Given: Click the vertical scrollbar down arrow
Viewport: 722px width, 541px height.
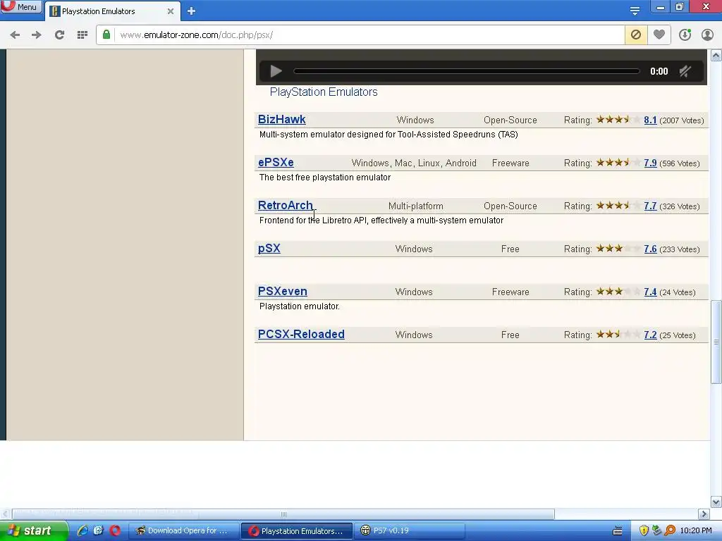Looking at the screenshot, I should point(716,502).
